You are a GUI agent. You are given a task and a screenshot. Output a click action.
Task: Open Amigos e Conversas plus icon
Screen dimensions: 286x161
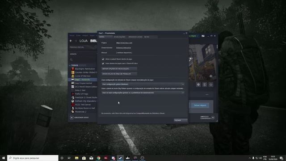213,117
